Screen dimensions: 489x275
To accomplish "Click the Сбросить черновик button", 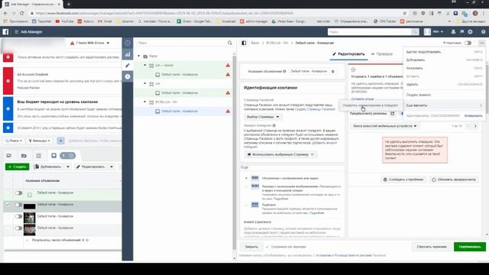I will 432,247.
